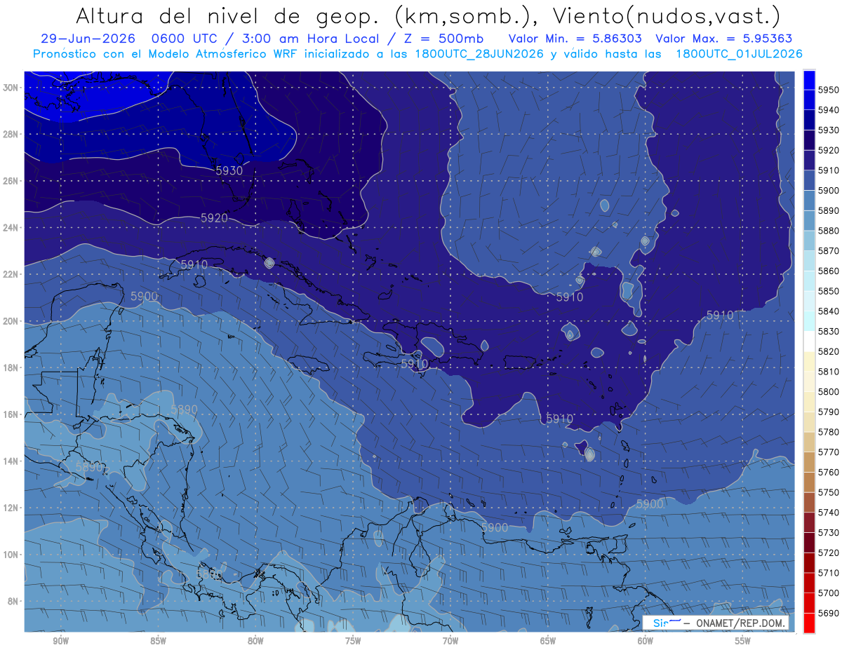Click the 5930 contour label on the map
This screenshot has height=650, width=842.
coord(229,170)
